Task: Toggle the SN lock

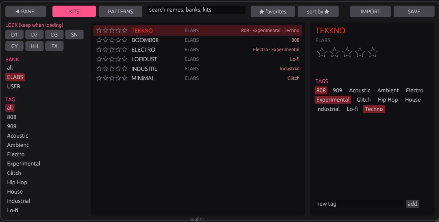Action: pos(74,35)
